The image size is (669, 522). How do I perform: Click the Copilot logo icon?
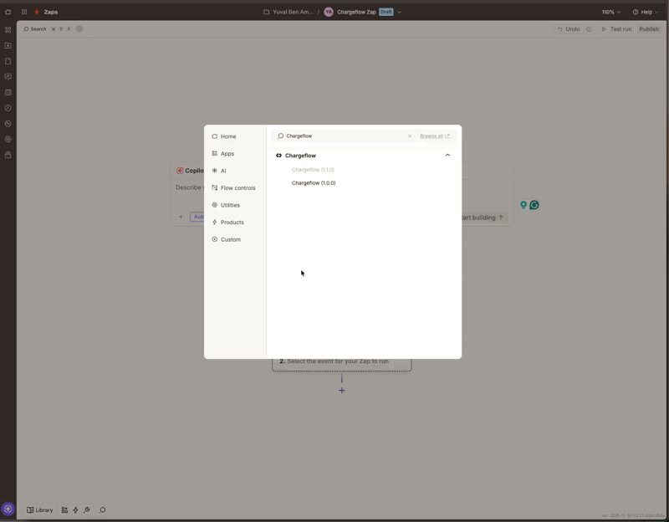180,171
